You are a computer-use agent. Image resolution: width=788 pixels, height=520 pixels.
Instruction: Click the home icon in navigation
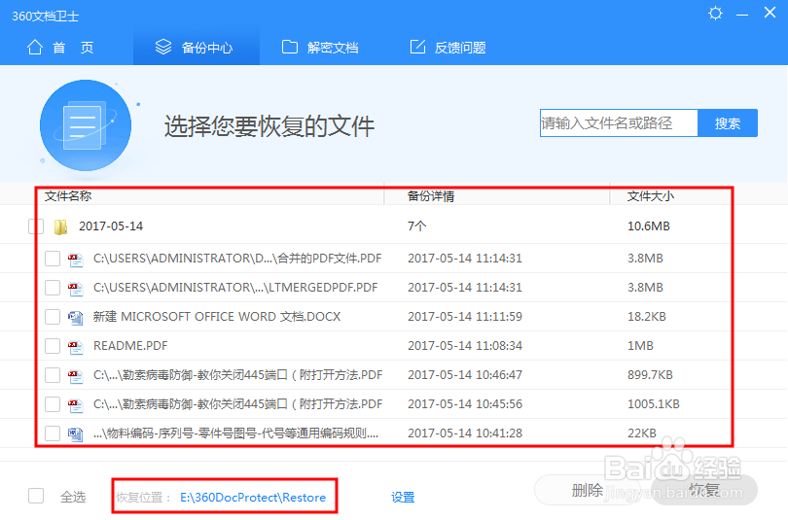click(35, 48)
